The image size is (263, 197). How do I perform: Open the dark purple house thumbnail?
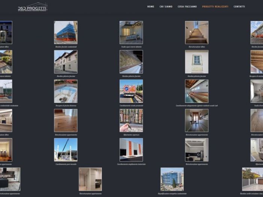tap(6, 33)
